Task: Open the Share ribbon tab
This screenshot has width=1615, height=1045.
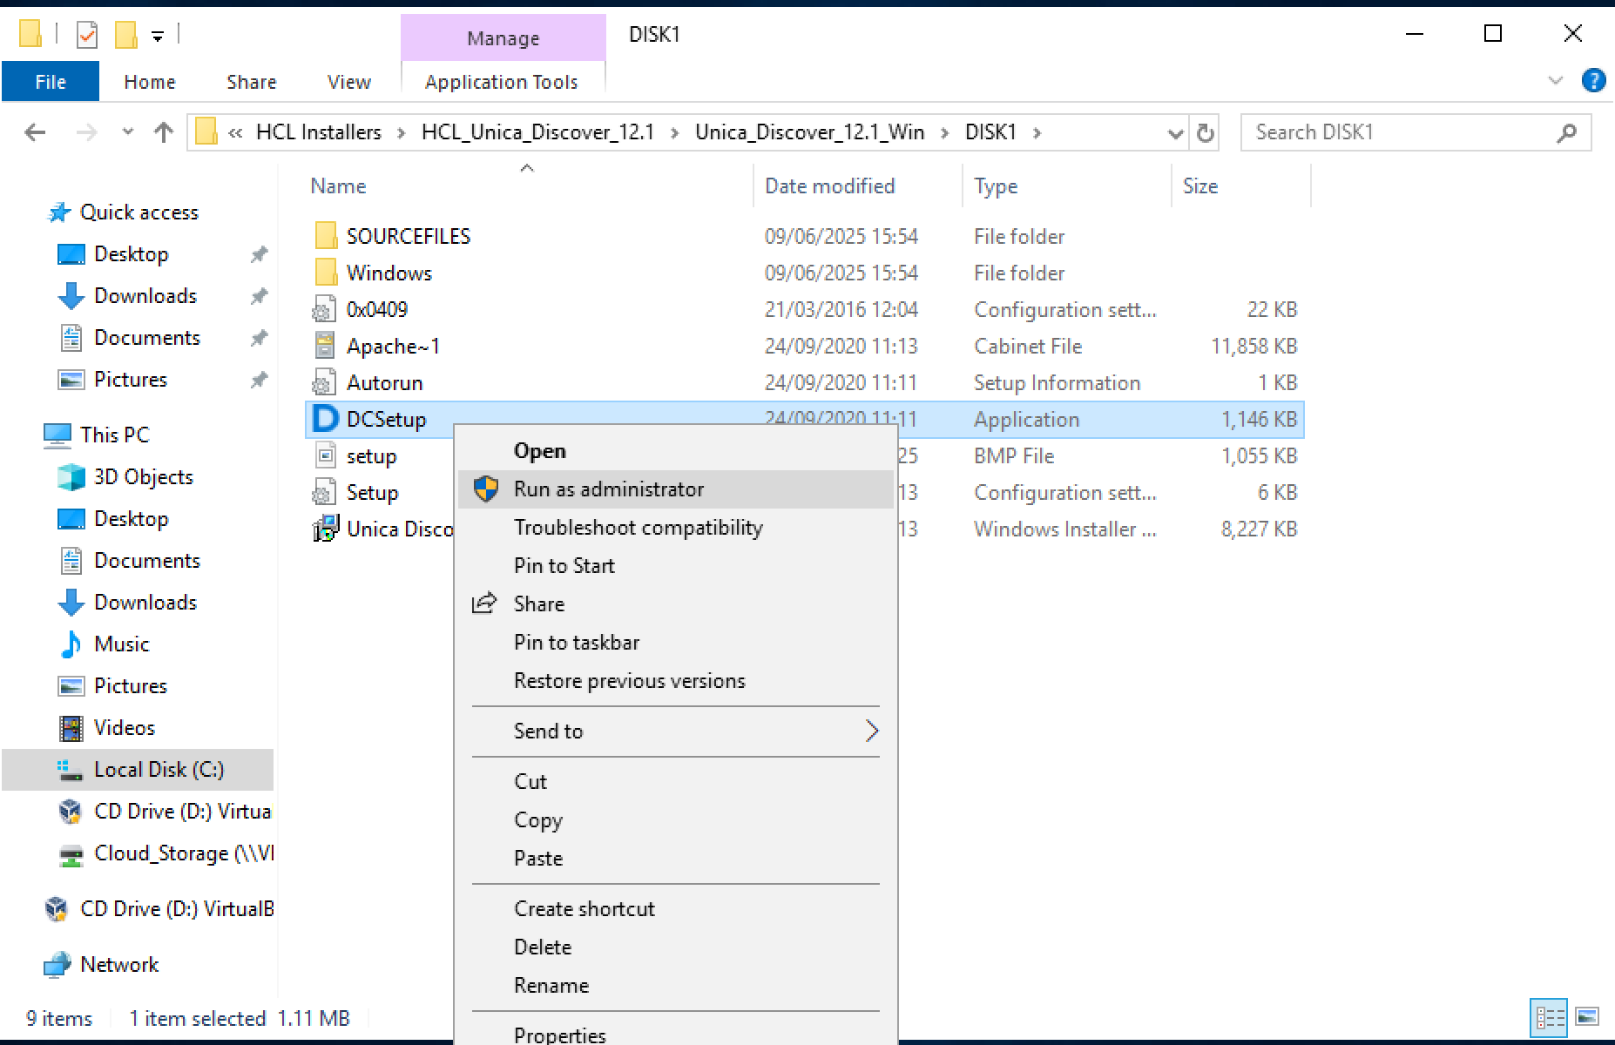Action: [252, 82]
